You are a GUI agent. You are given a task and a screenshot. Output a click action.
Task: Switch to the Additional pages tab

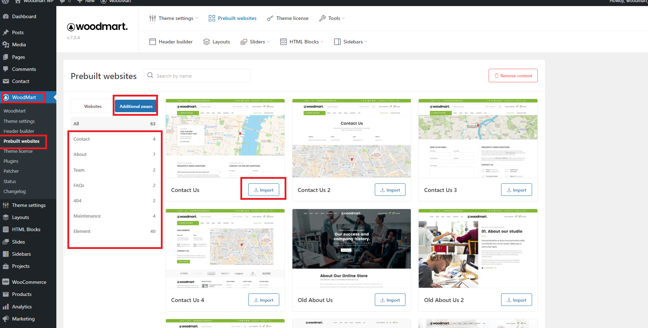coord(136,106)
